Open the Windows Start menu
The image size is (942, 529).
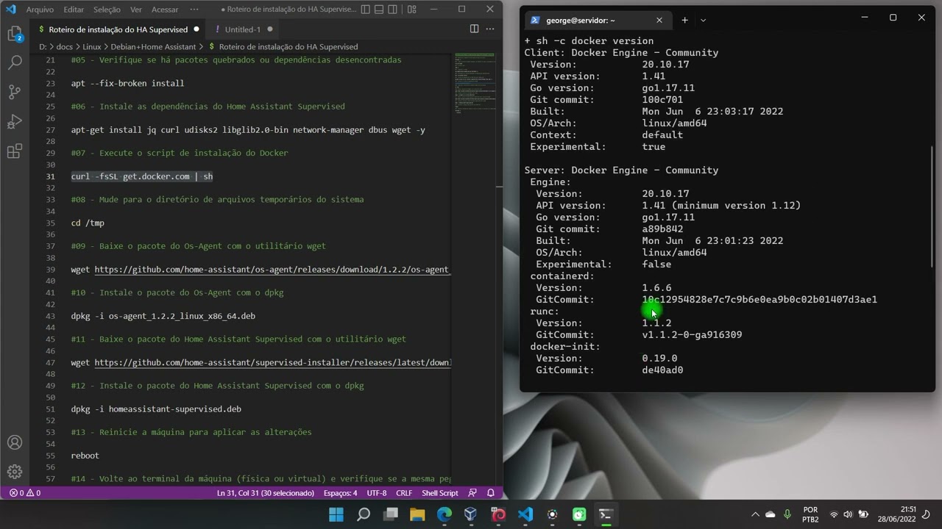336,514
